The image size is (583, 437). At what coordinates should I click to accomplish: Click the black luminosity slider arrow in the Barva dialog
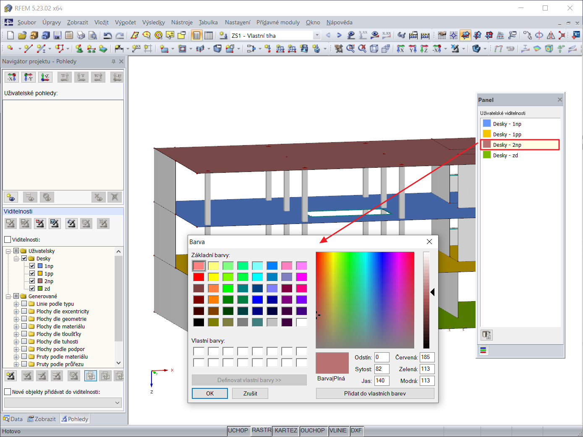click(x=432, y=292)
